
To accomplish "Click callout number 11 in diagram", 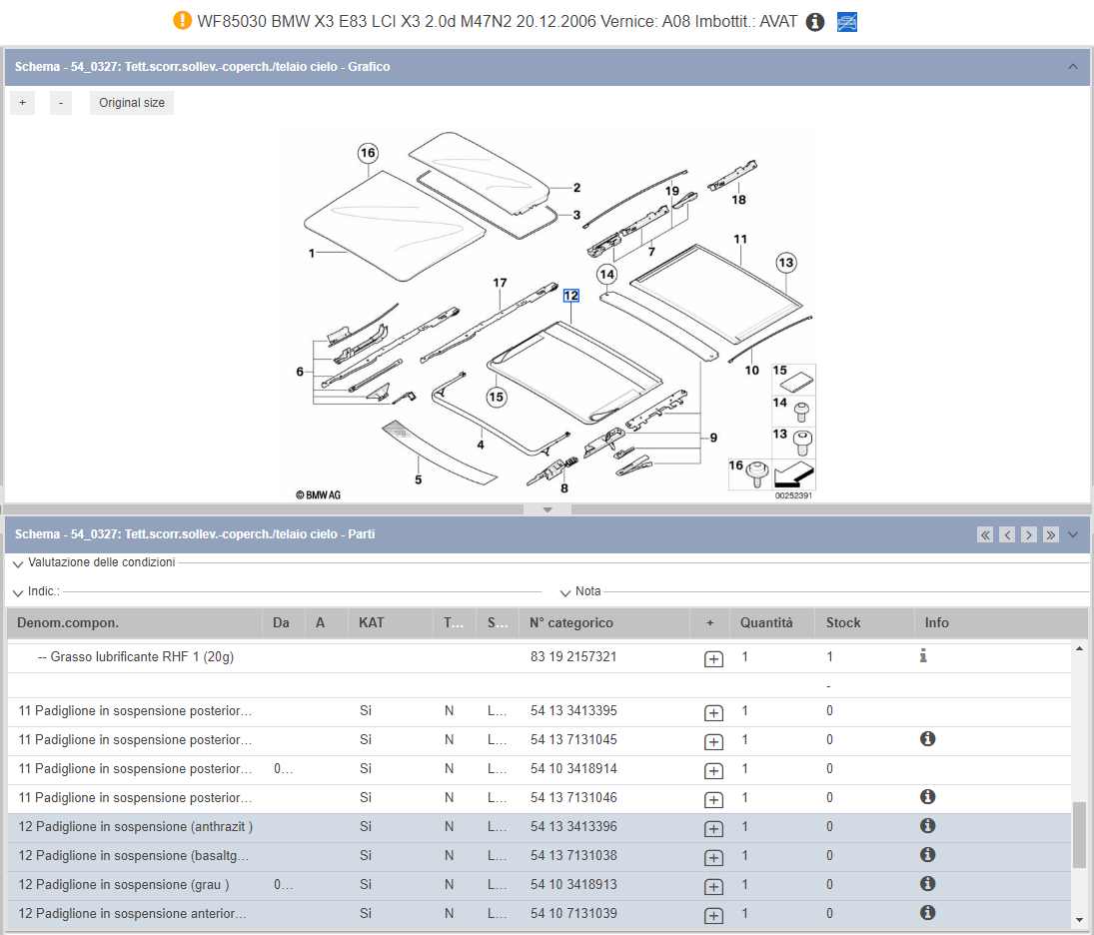I will coord(740,239).
